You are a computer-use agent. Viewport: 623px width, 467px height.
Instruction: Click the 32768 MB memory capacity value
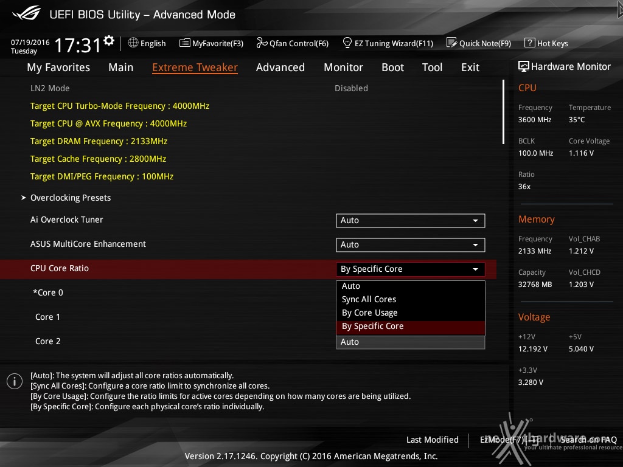point(535,285)
